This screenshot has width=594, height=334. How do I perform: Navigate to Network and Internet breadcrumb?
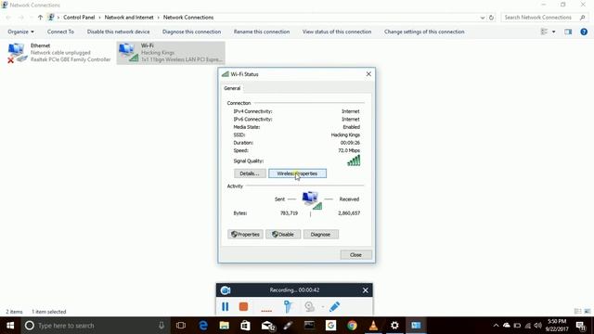[129, 18]
